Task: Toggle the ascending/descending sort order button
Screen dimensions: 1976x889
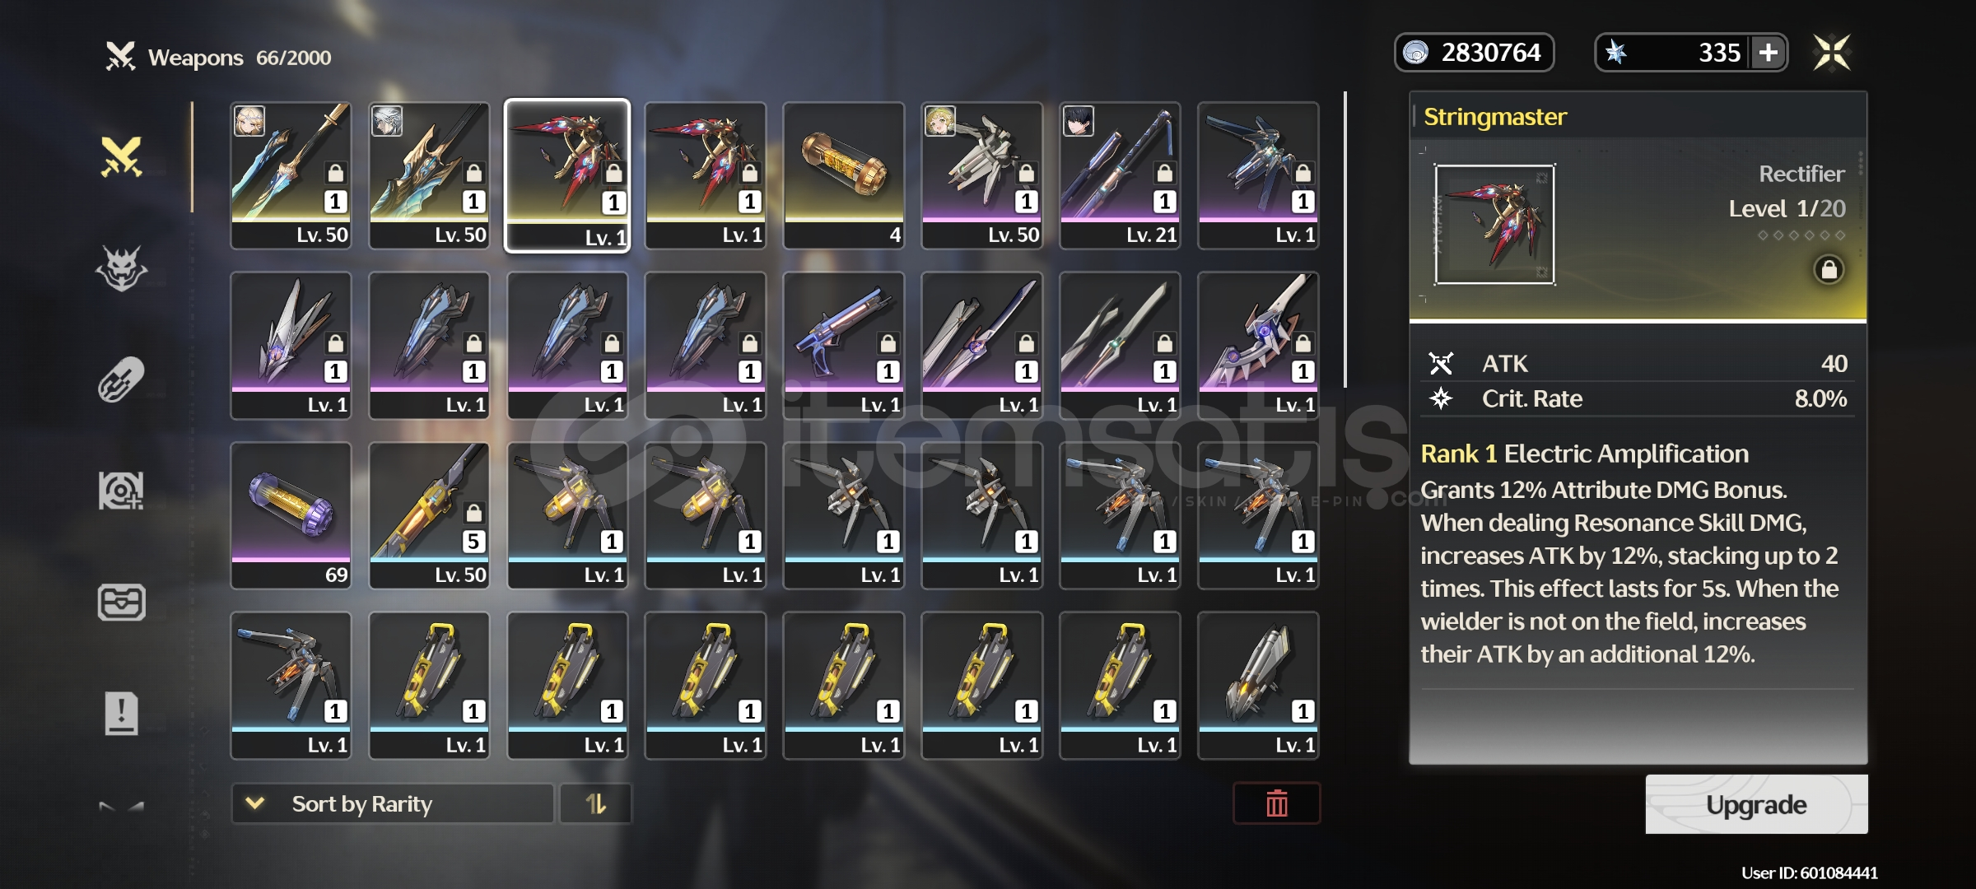Action: coord(596,803)
